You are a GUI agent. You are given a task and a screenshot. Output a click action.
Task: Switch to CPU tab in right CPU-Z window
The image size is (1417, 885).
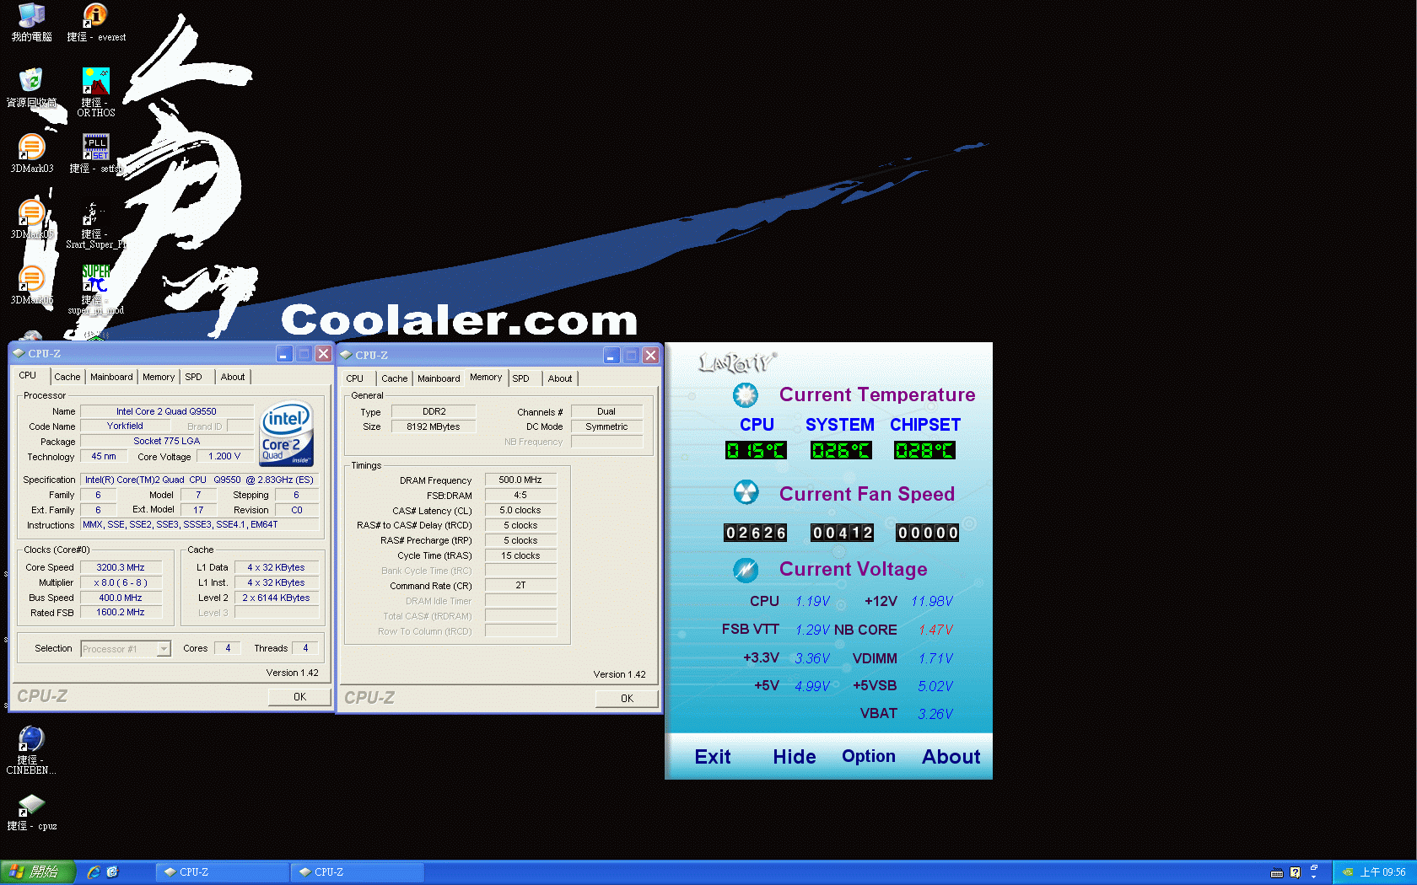[x=355, y=379]
